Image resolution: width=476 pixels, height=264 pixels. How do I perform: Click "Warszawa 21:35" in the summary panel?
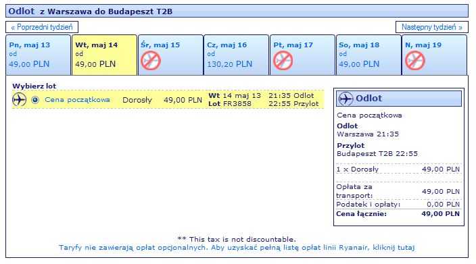coord(368,134)
